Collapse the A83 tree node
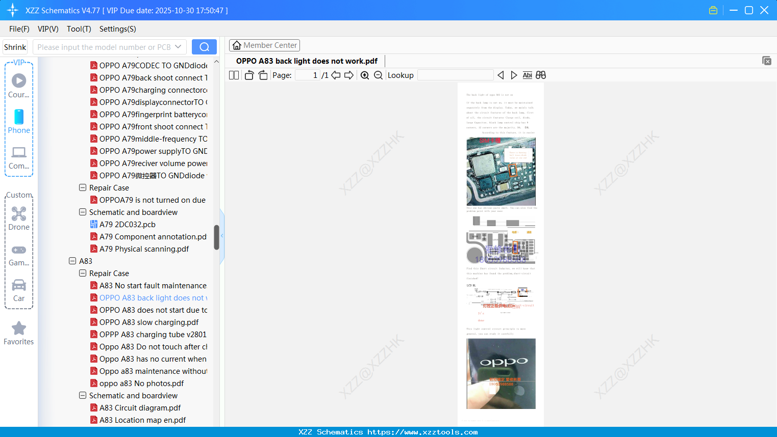 pyautogui.click(x=72, y=261)
